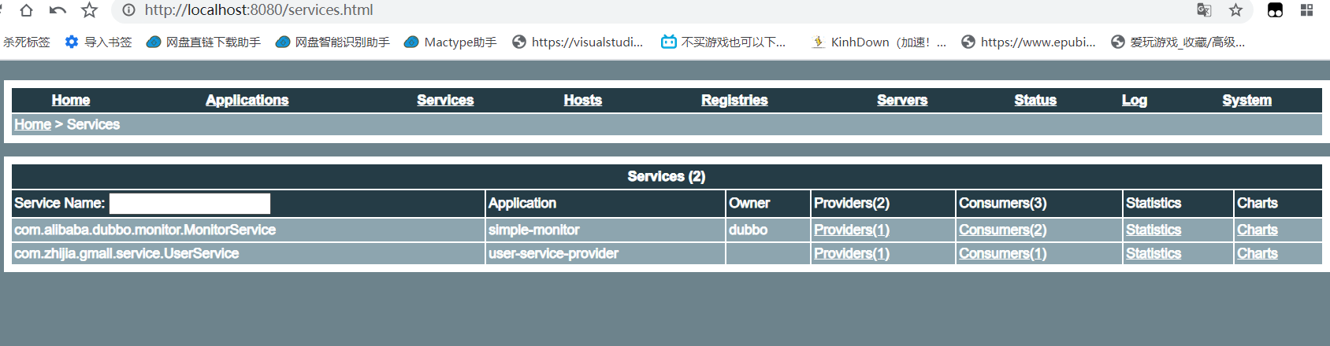Open Providers(1) for UserService row
The width and height of the screenshot is (1330, 346).
(852, 253)
